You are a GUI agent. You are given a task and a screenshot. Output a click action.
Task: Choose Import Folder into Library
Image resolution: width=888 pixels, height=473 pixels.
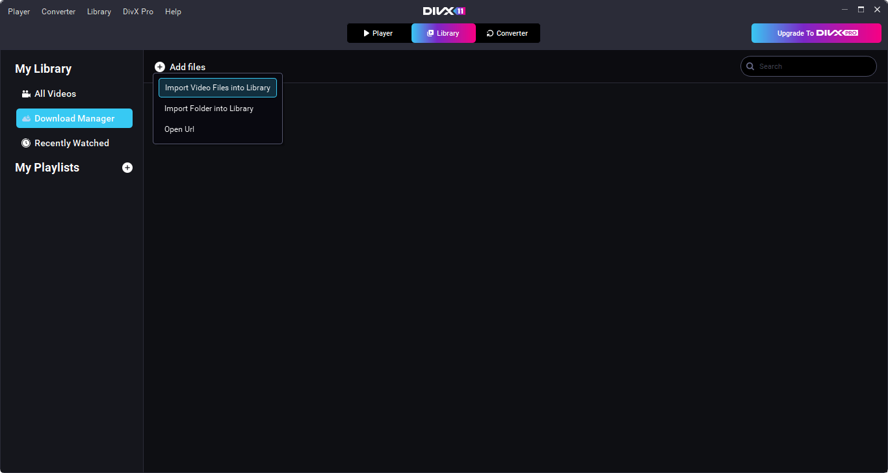click(x=209, y=109)
